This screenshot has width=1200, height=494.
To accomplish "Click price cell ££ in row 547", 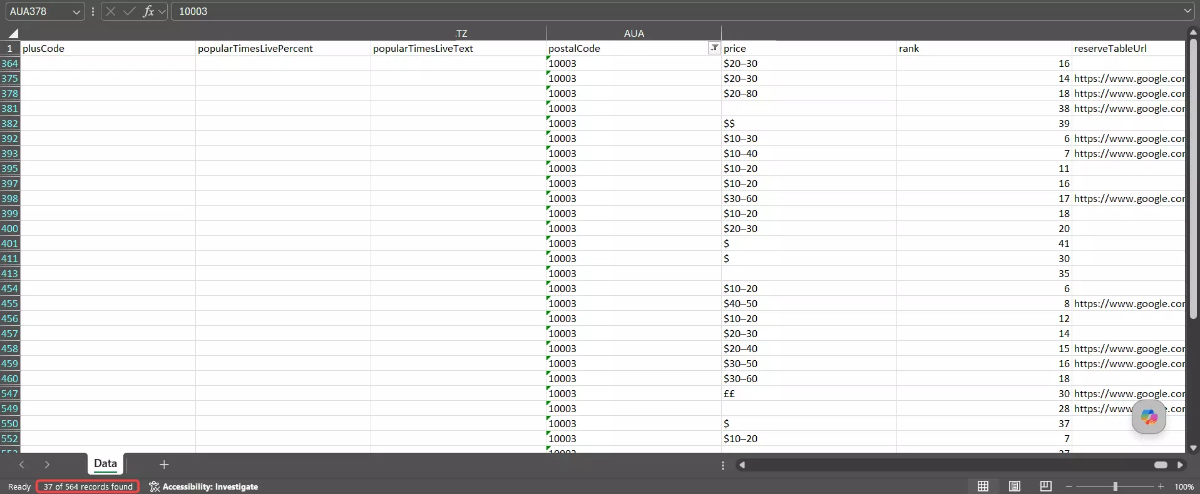I will 809,393.
